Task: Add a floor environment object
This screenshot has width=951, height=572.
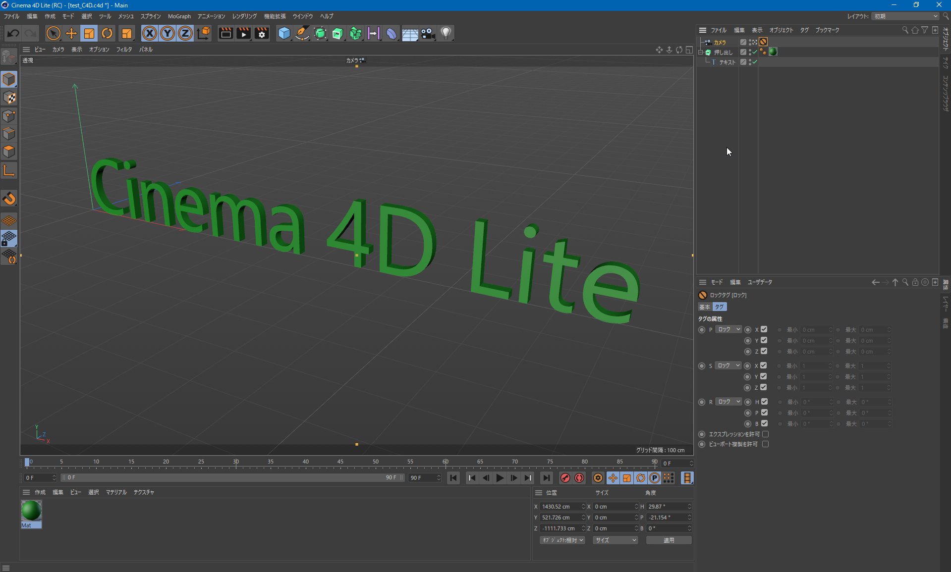Action: click(x=410, y=34)
